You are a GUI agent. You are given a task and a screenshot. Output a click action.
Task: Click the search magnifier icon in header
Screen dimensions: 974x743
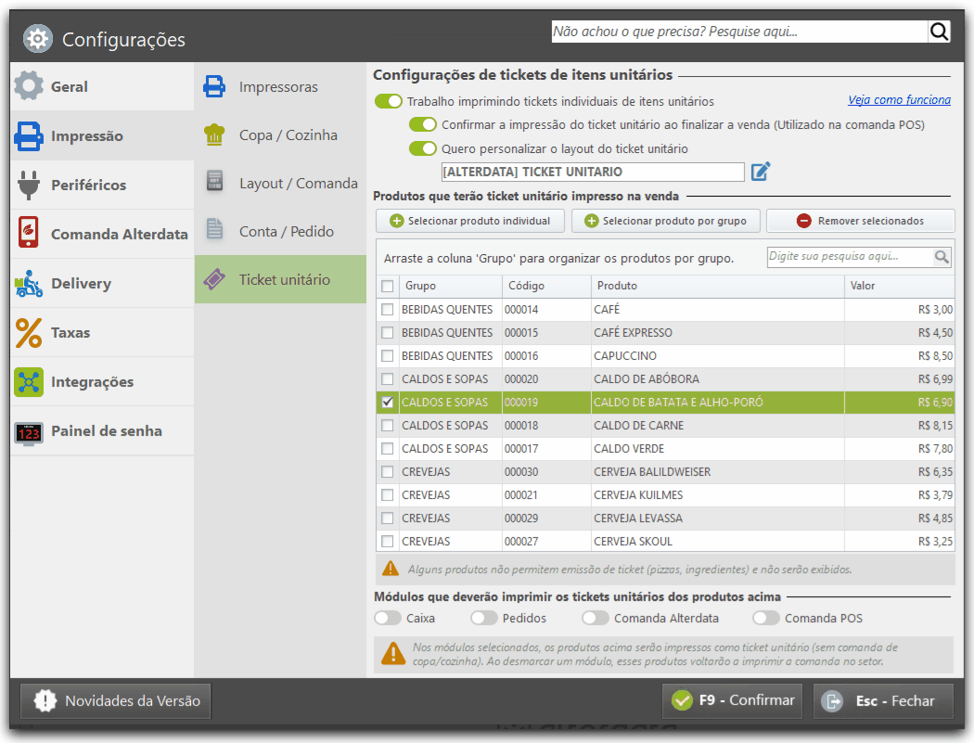click(x=939, y=31)
